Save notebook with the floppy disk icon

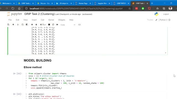(8, 24)
